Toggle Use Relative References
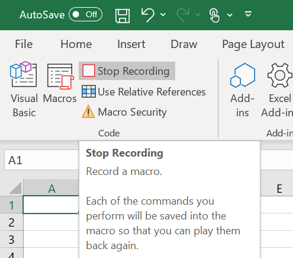The image size is (293, 258). click(x=144, y=92)
